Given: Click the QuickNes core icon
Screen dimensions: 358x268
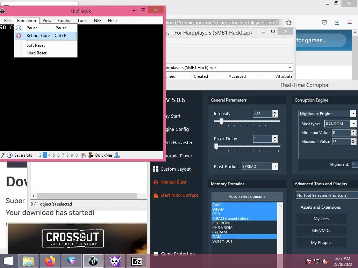Looking at the screenshot, I should [x=91, y=155].
